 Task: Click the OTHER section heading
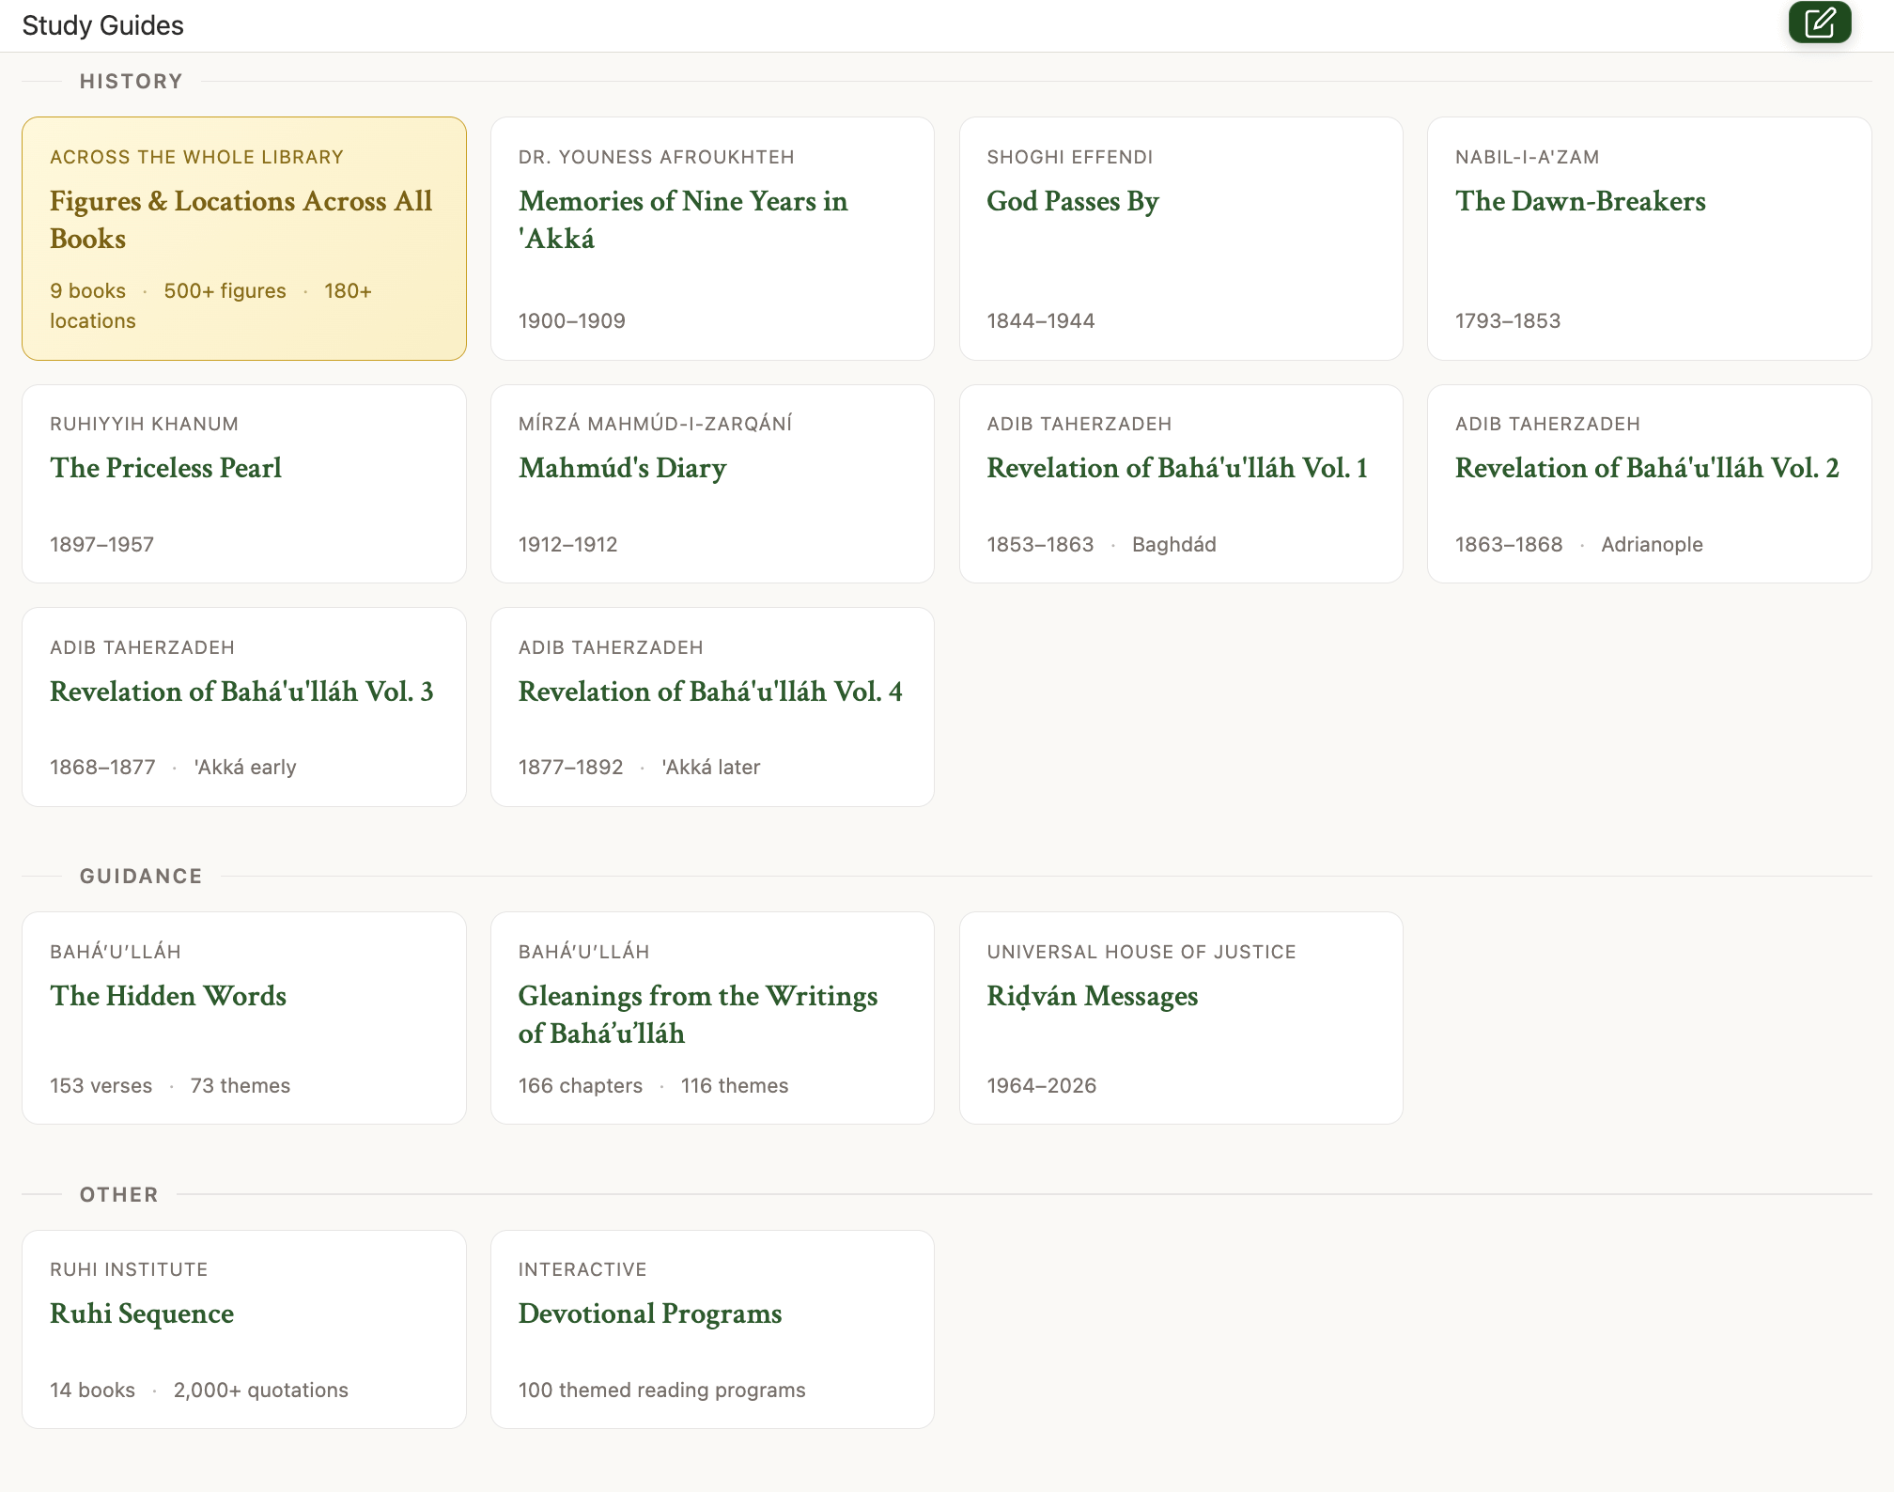pyautogui.click(x=119, y=1195)
